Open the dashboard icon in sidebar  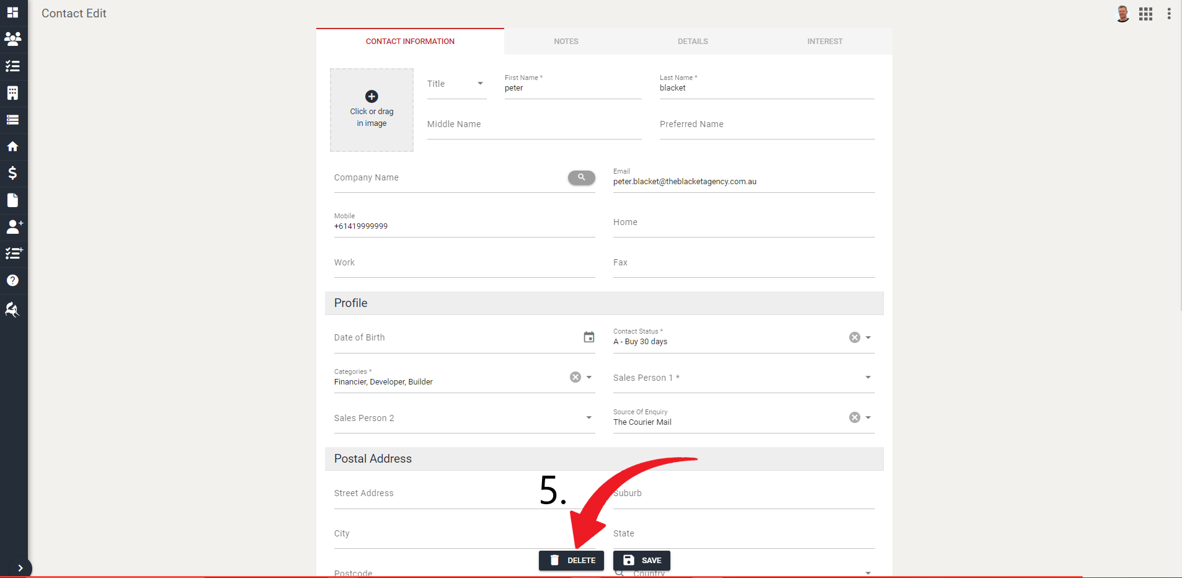click(12, 12)
